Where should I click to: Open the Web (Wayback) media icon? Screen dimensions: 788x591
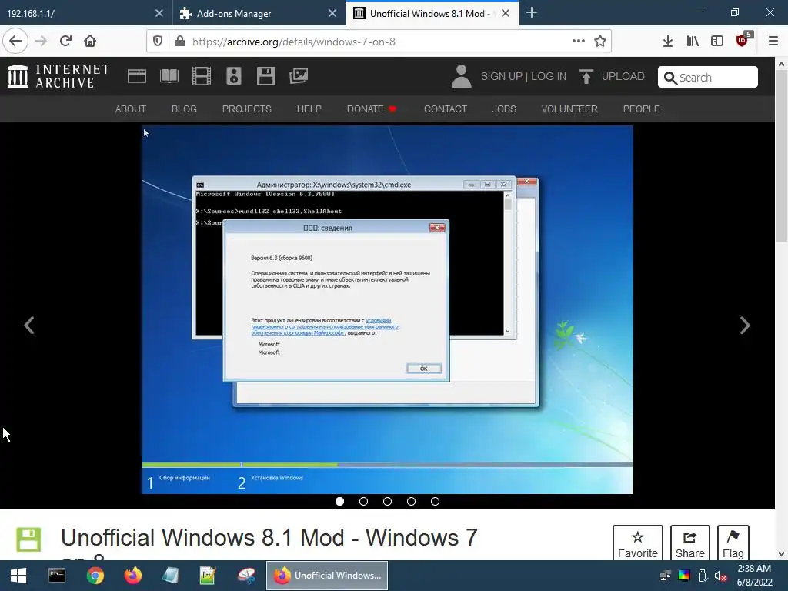137,76
